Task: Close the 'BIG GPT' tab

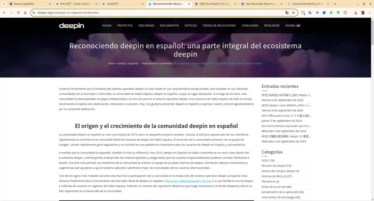Action: coord(96,4)
